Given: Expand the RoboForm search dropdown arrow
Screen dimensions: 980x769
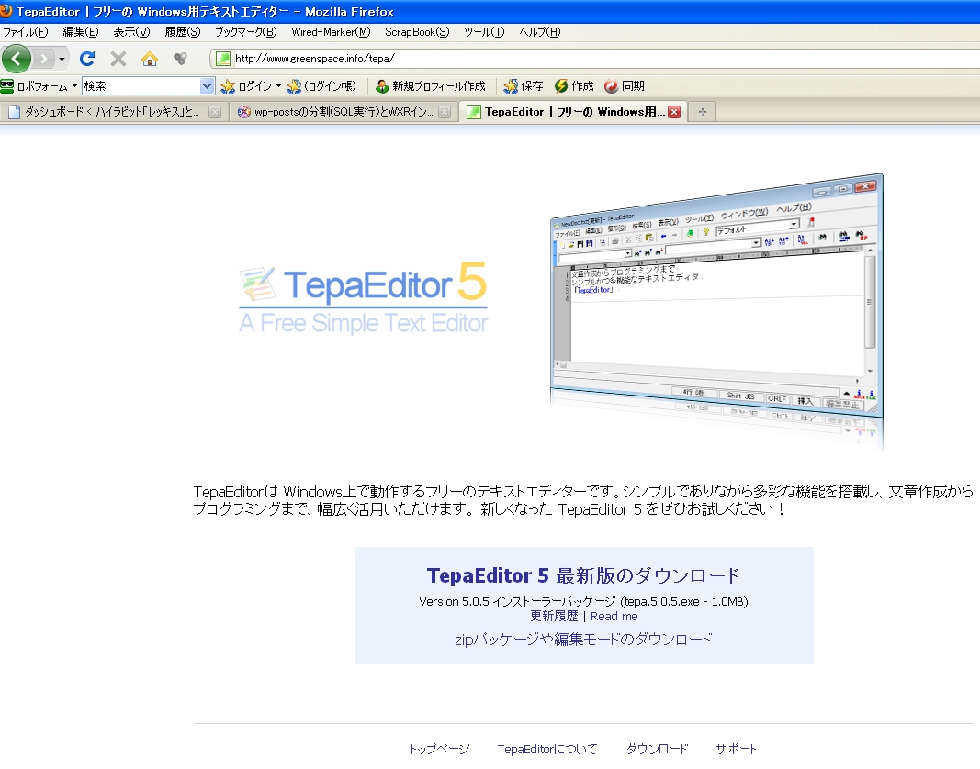Looking at the screenshot, I should tap(207, 86).
